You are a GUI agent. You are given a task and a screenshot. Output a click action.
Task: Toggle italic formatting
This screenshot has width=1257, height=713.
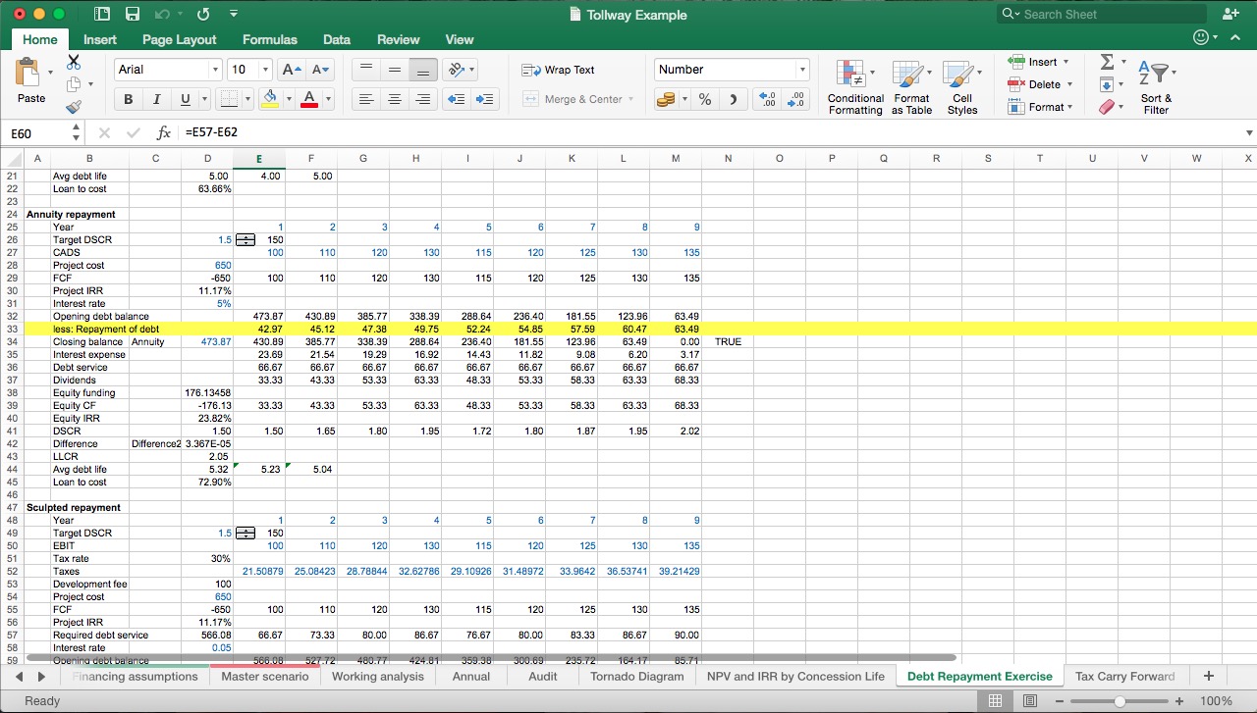pos(155,99)
